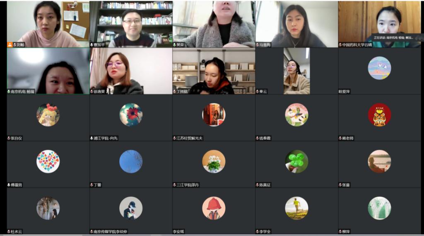Click the 江苏经贸解光夫 name label
Screen dimensions: 424x236
(189, 138)
